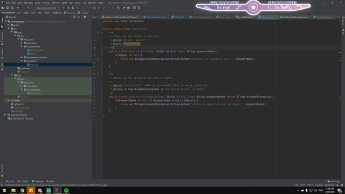The width and height of the screenshot is (345, 194).
Task: Expand the .idea folder
Action: pos(9,25)
